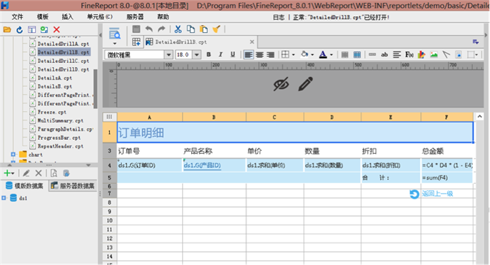Open folder icon in file panel toolbar
Image resolution: width=490 pixels, height=265 pixels.
(x=7, y=29)
